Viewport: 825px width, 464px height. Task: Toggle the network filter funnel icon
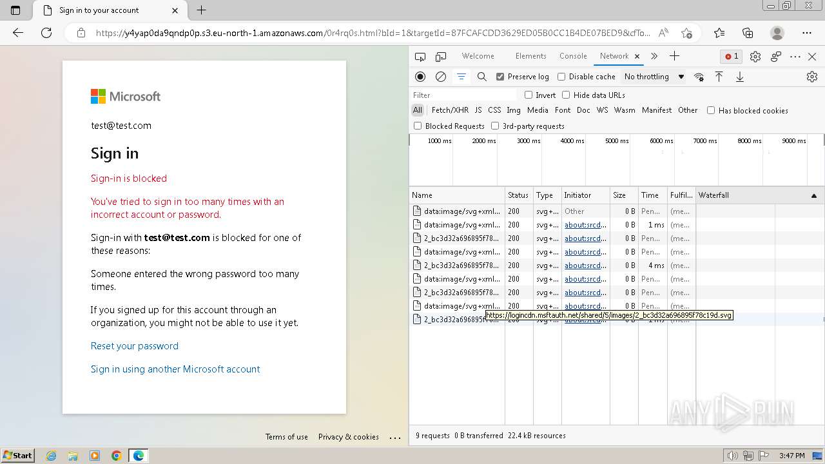pos(461,77)
